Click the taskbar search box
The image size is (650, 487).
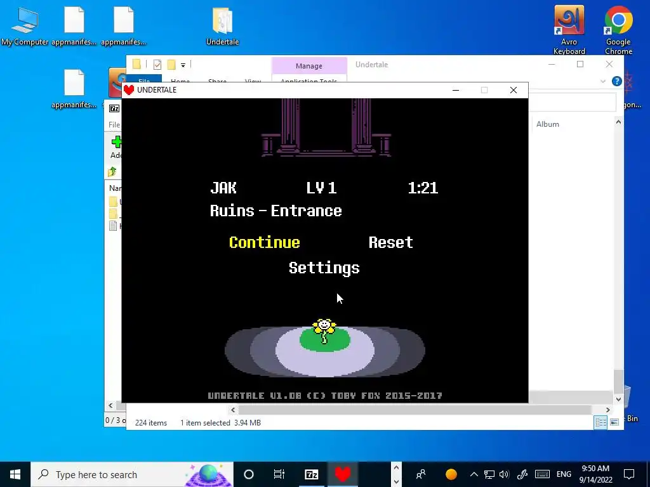point(132,474)
